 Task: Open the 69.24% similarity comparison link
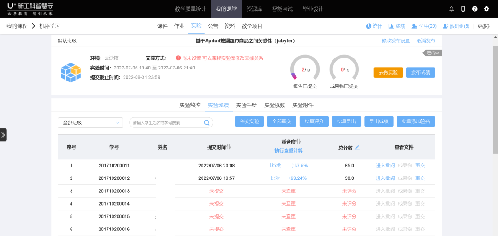point(288,178)
